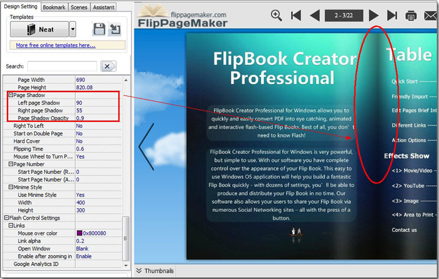Screen dimensions: 439x279
Task: Jump to last page button
Action: point(392,15)
